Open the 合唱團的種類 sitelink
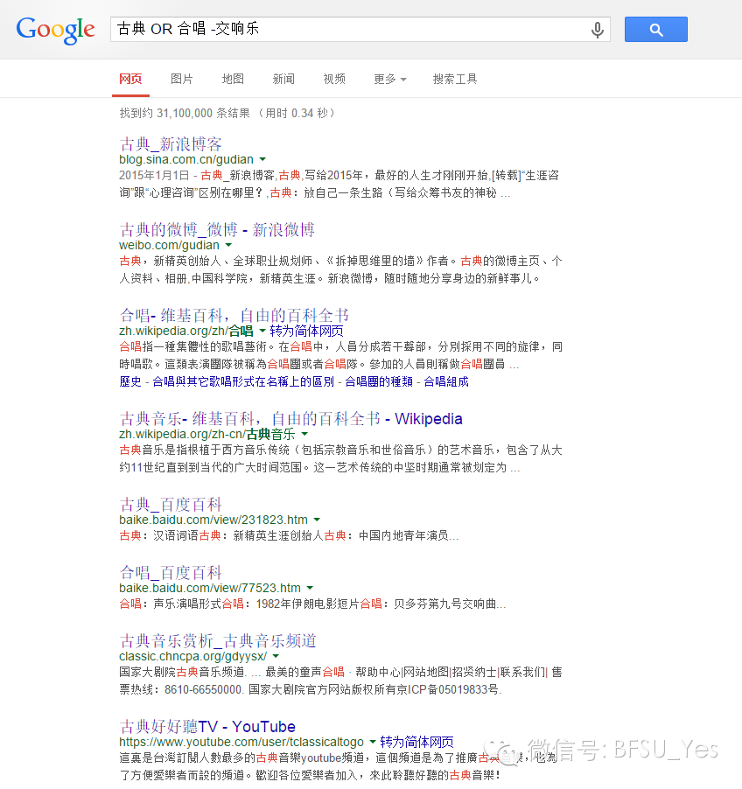Image resolution: width=742 pixels, height=789 pixels. 379,381
